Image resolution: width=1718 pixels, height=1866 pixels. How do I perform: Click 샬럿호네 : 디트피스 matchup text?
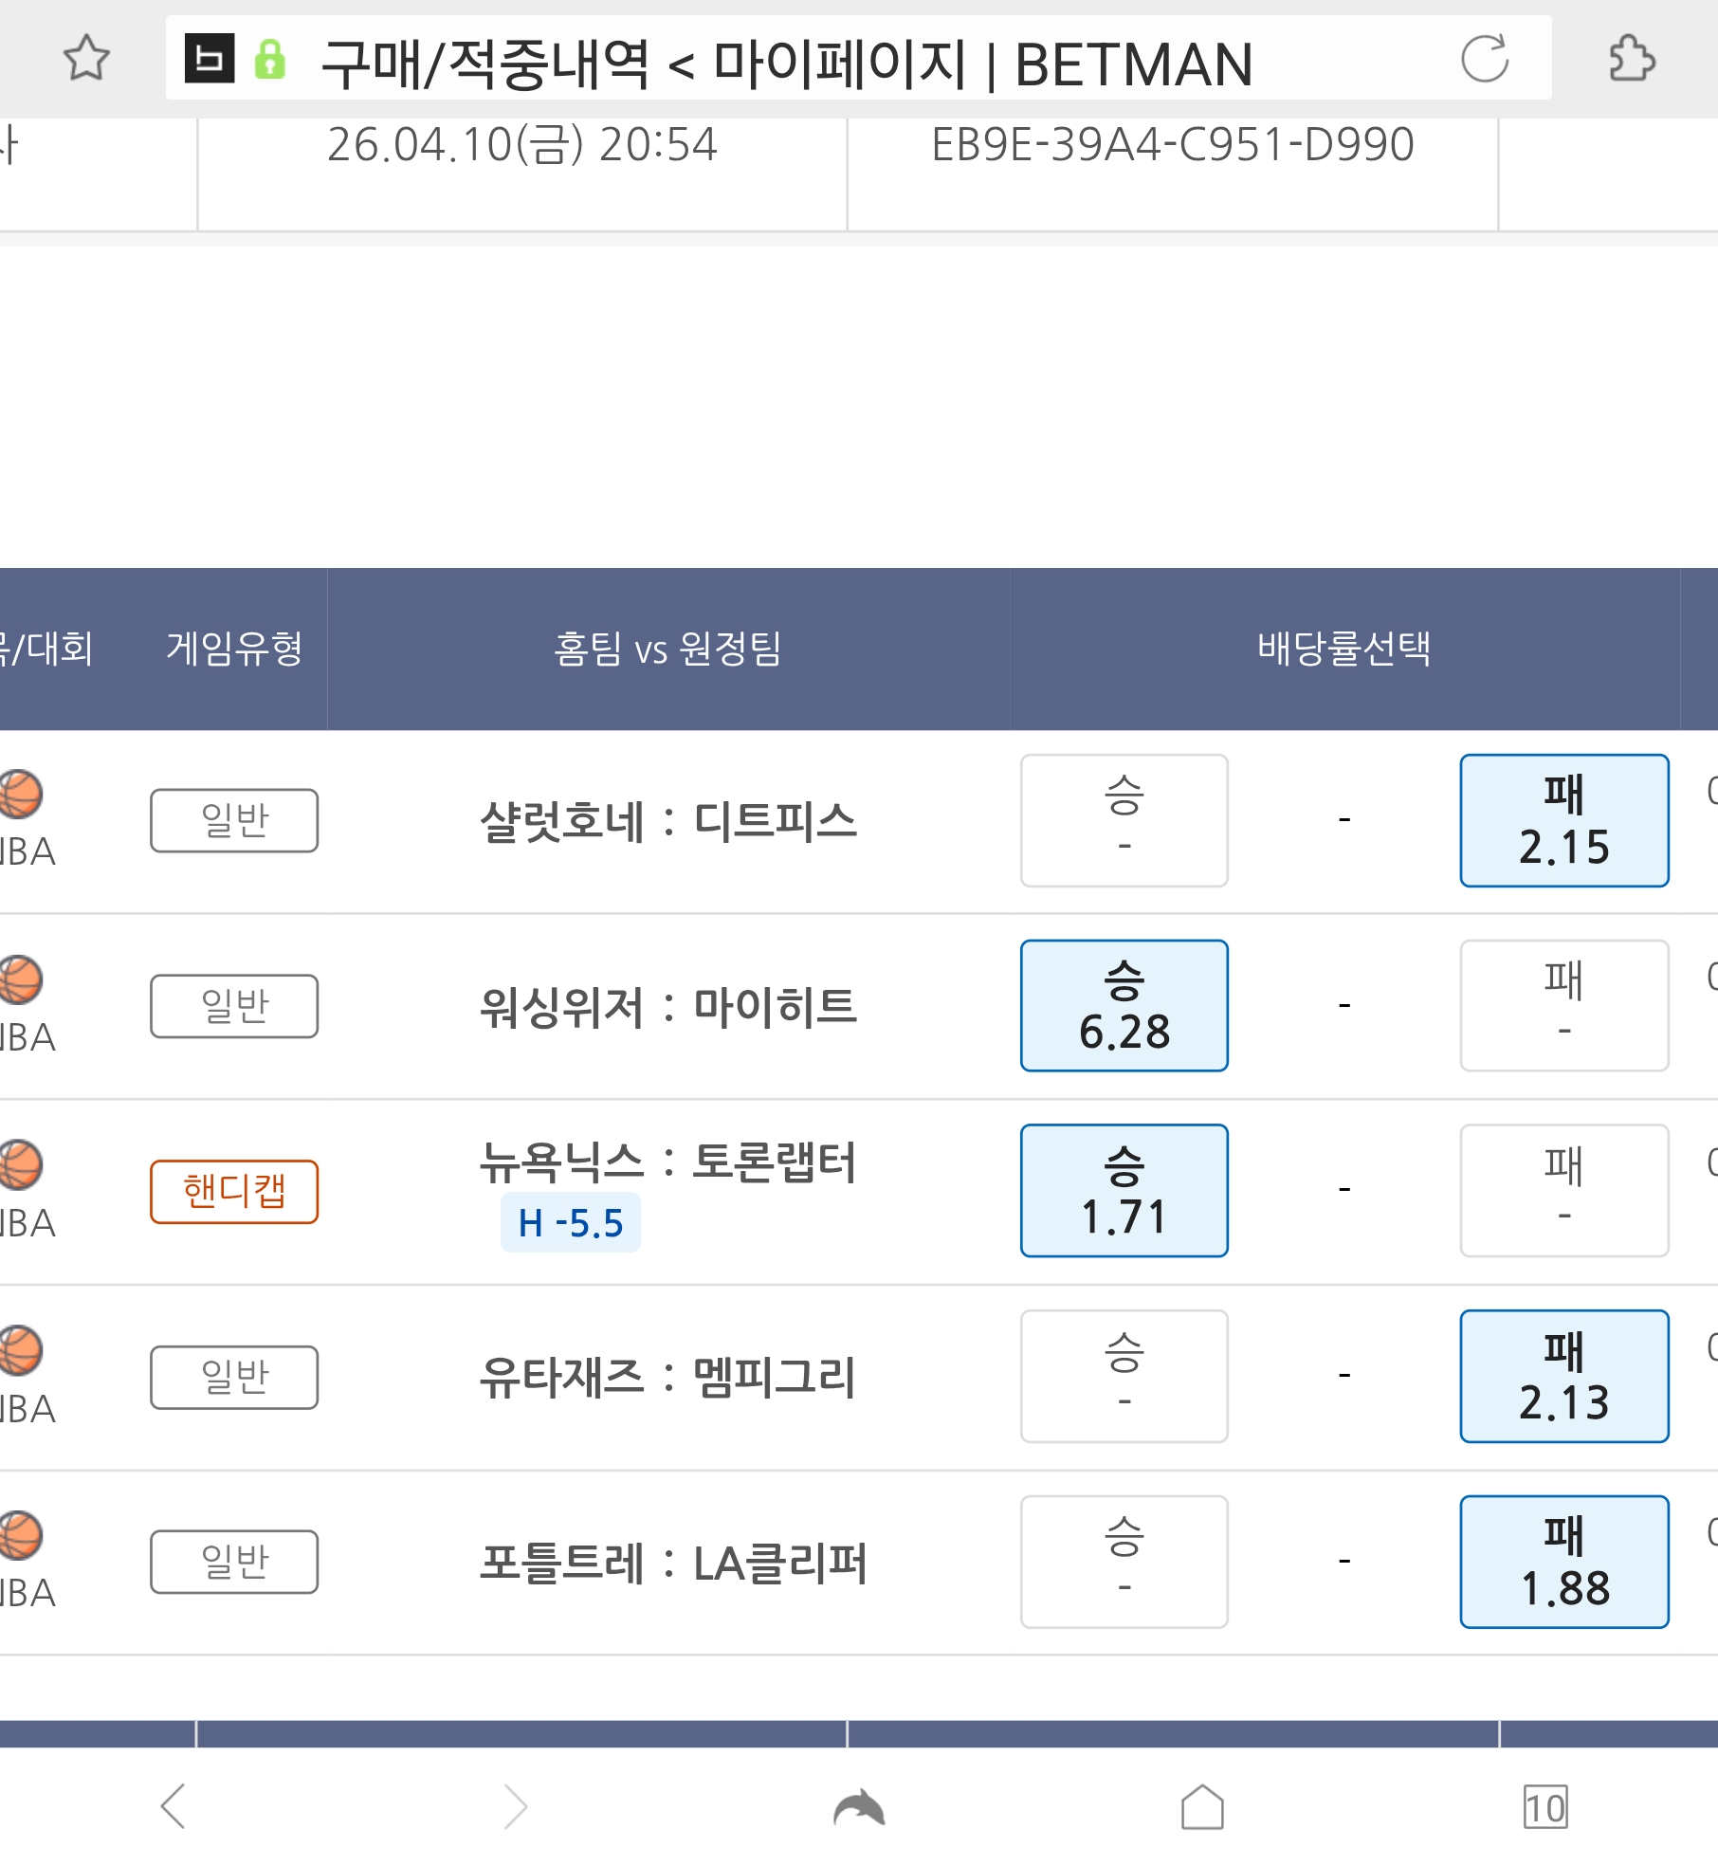pos(668,821)
